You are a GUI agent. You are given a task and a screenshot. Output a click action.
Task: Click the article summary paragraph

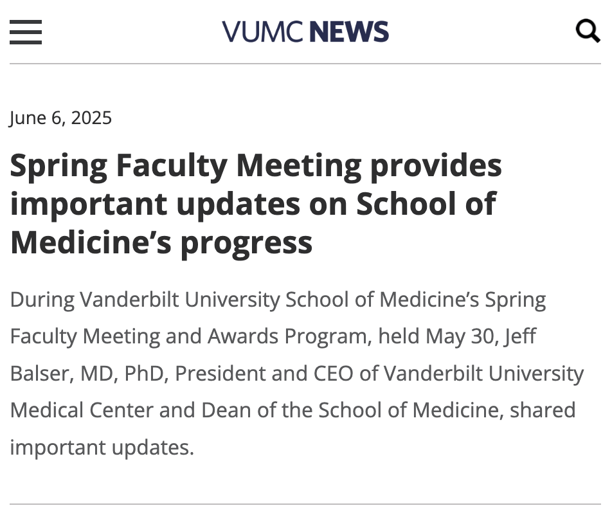(296, 373)
